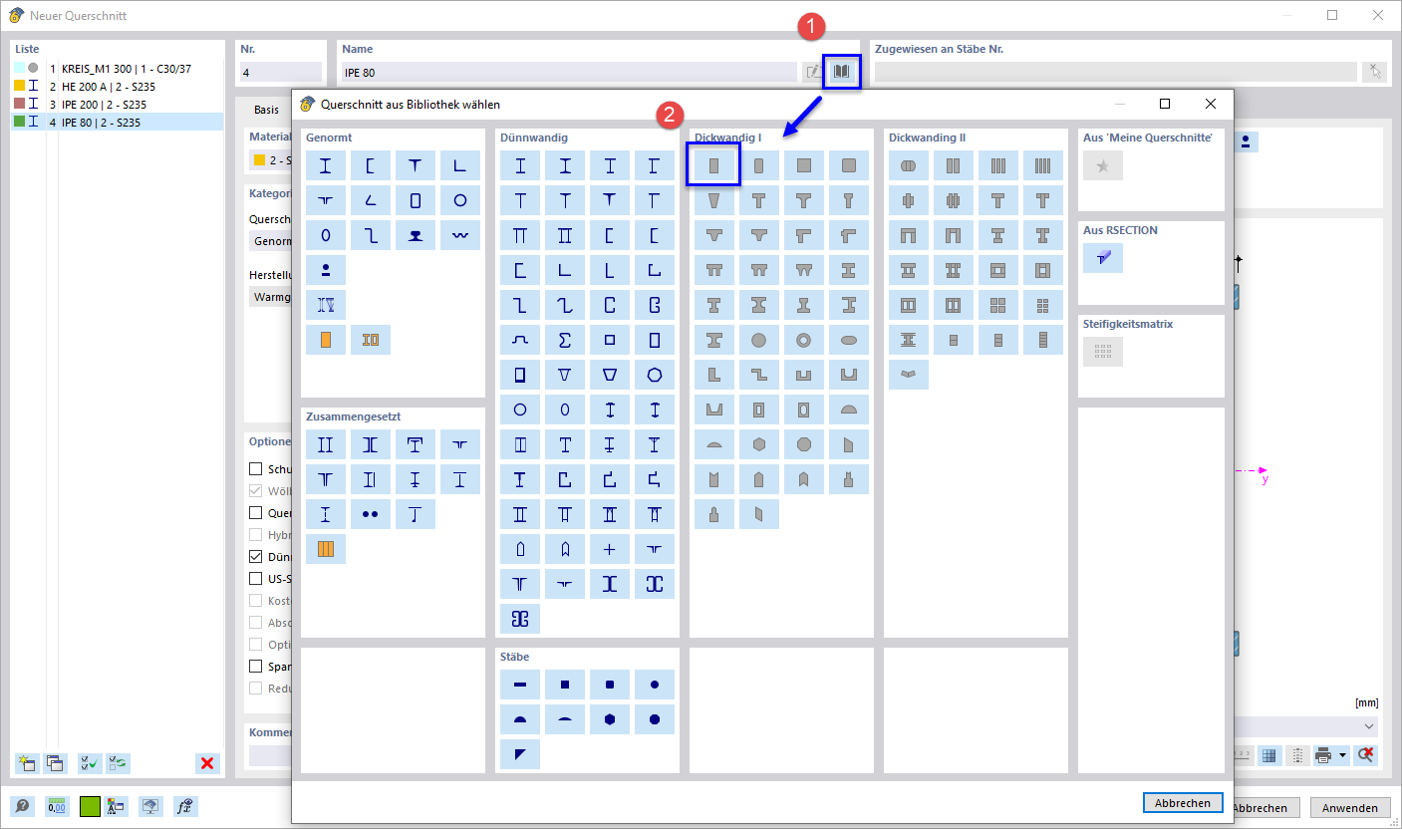
Task: Select the two-dots icon under Zusammengesetzt
Action: pos(371,514)
